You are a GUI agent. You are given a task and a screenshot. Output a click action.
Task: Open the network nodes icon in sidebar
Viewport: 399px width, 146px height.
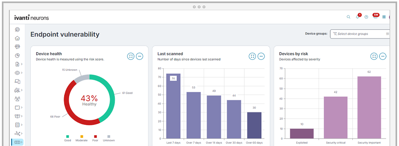coord(17,133)
